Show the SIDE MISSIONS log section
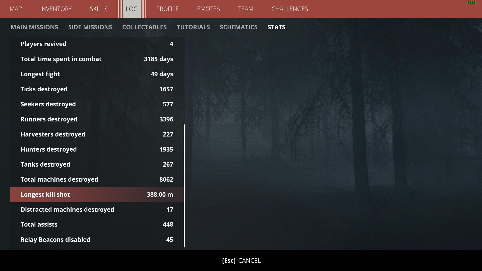Screen dimensions: 482x271 tap(90, 27)
